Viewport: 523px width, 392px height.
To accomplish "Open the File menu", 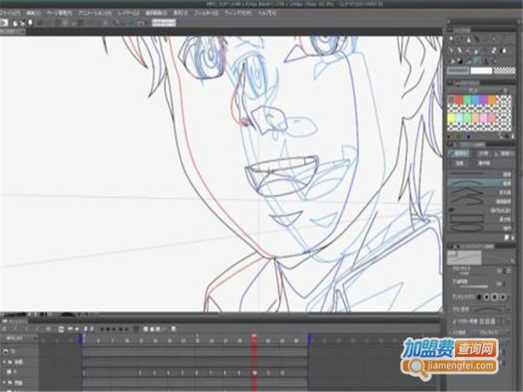I will click(x=10, y=13).
